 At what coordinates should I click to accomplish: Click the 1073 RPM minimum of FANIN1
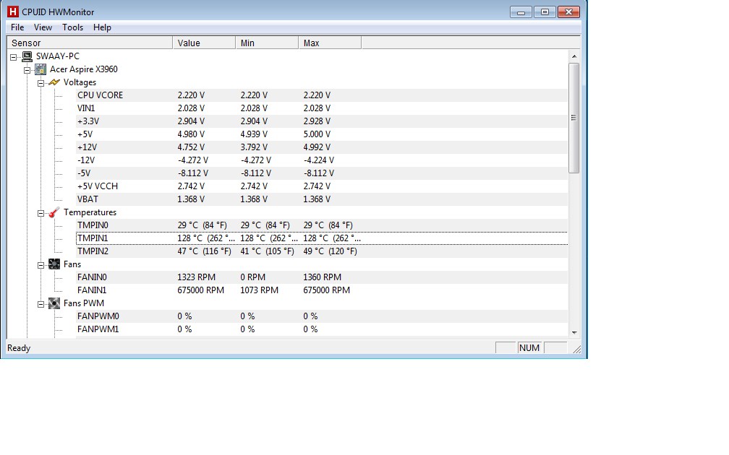coord(260,290)
